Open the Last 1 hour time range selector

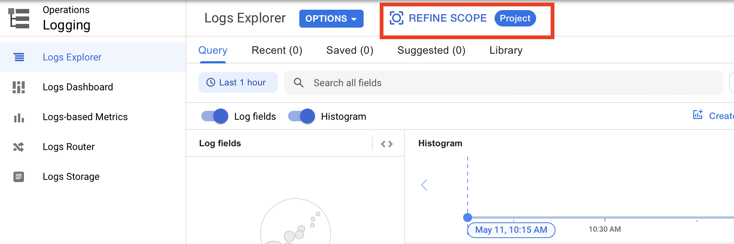[238, 82]
